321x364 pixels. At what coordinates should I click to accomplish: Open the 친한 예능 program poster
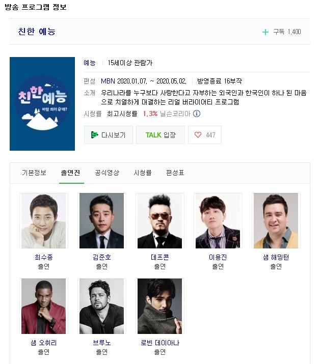42,104
